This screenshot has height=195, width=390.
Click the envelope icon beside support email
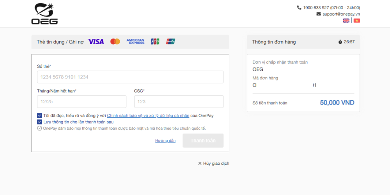[319, 14]
